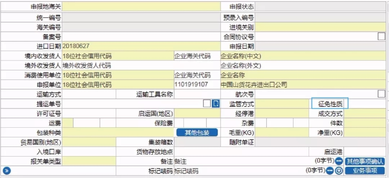Click into the 备注 text field
The height and width of the screenshot is (178, 389).
(243, 161)
